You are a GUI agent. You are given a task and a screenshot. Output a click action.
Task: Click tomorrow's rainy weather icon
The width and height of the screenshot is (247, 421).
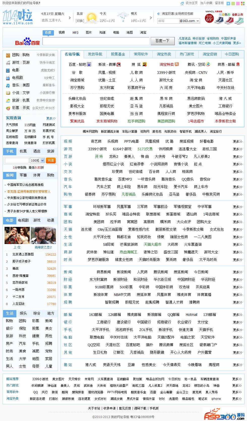point(123,17)
